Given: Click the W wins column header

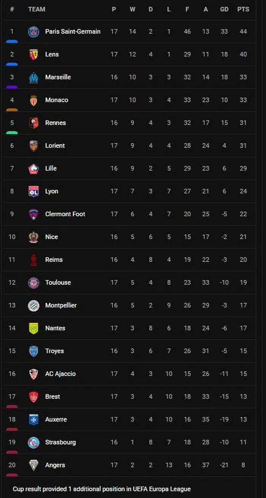Looking at the screenshot, I should point(132,9).
